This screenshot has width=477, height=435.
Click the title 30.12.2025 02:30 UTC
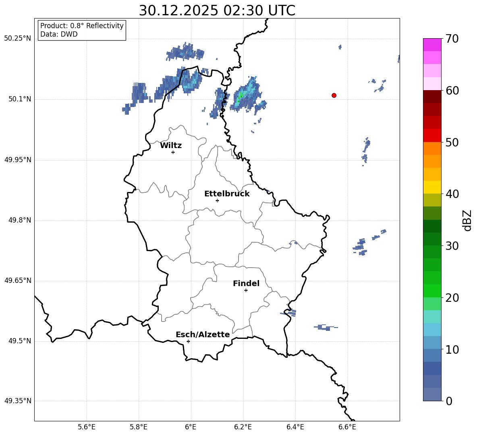(x=217, y=10)
